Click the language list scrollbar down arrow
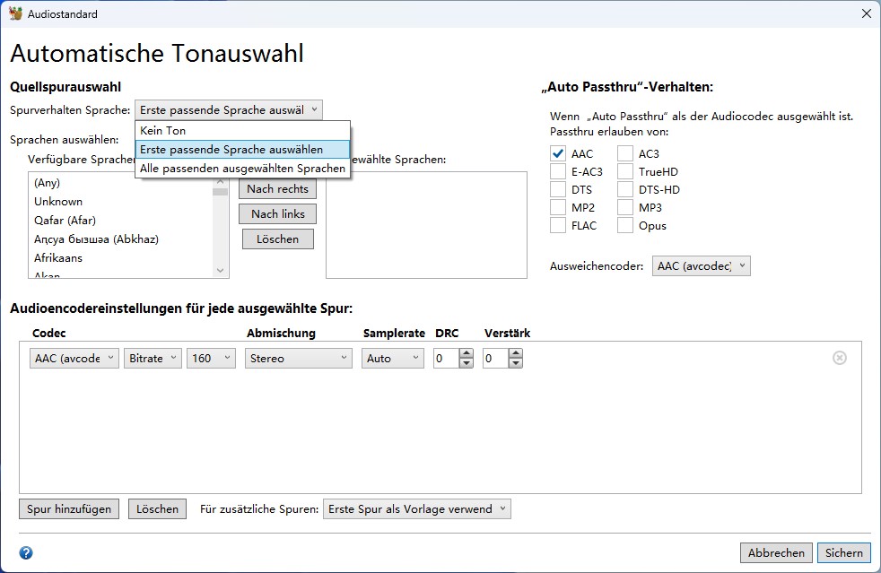The width and height of the screenshot is (881, 573). click(221, 270)
